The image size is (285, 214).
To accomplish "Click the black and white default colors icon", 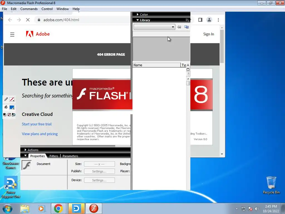I will pyautogui.click(x=5, y=115).
